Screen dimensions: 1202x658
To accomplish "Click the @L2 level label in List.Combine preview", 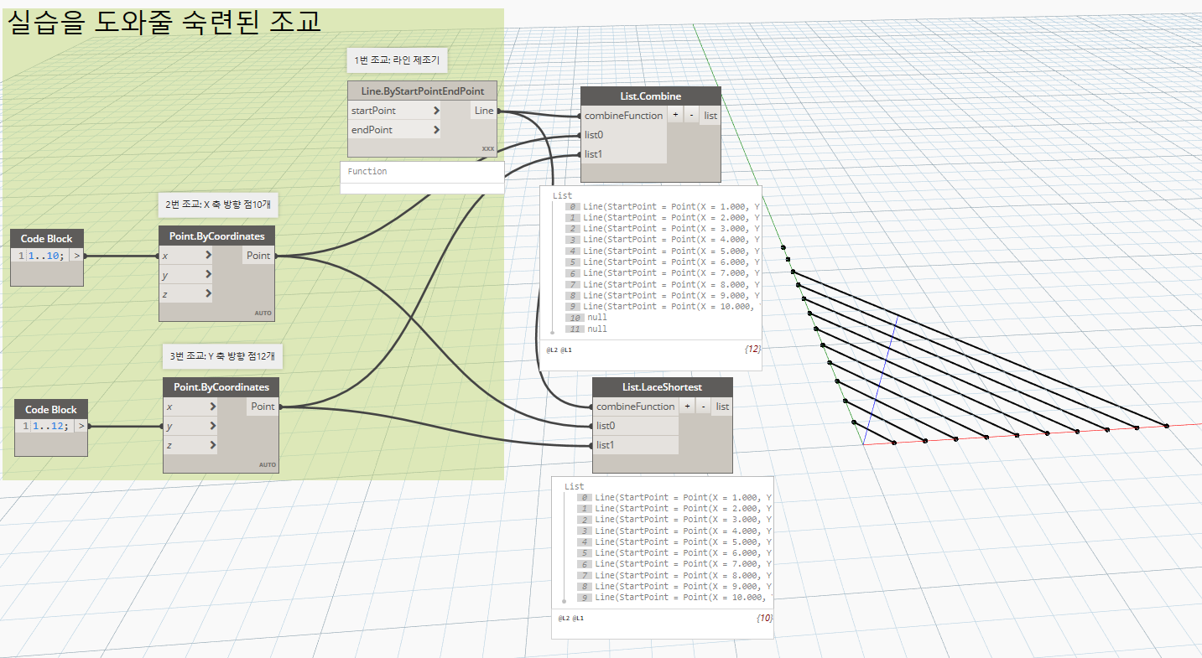I will point(552,349).
